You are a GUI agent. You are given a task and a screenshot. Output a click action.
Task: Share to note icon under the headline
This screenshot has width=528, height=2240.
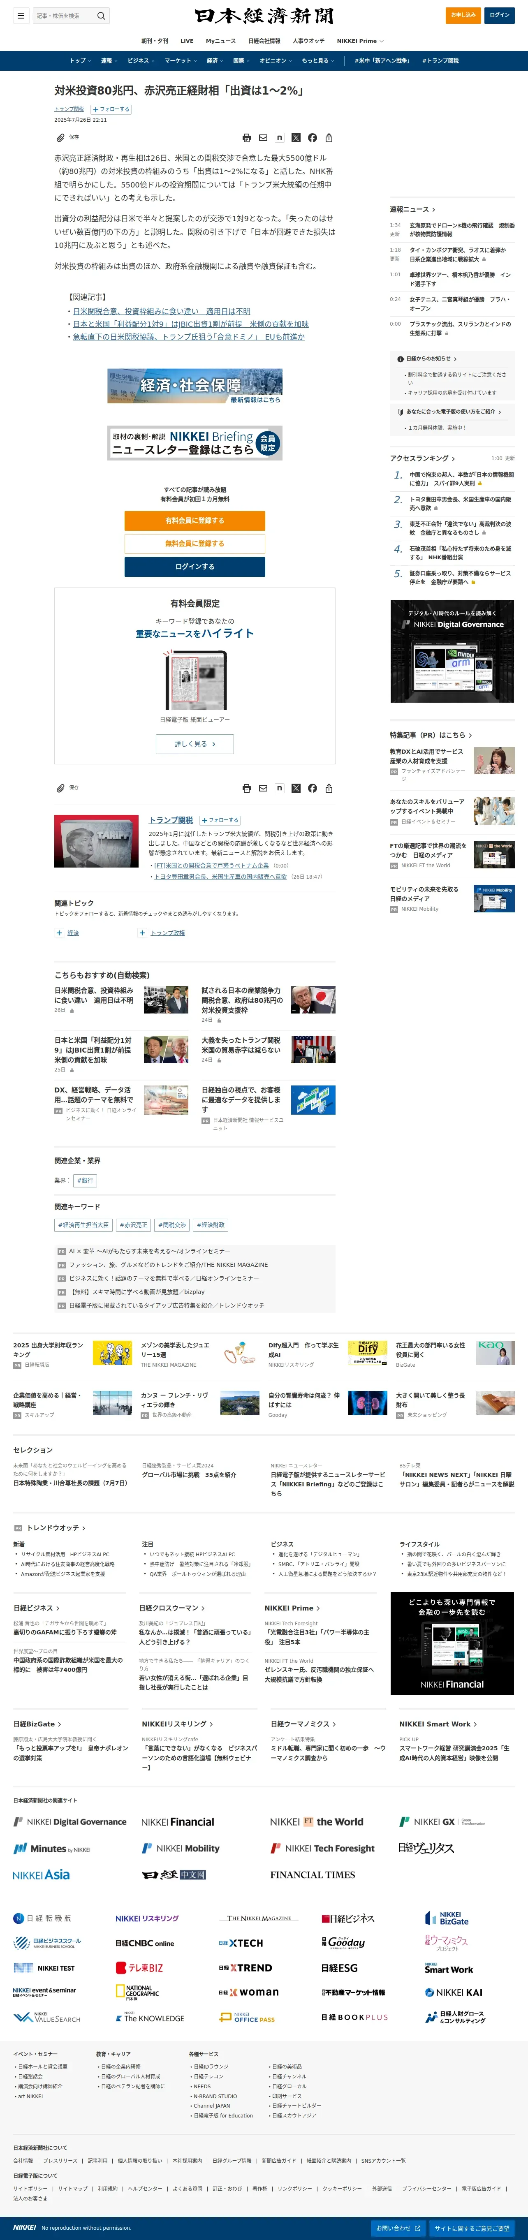[x=279, y=137]
